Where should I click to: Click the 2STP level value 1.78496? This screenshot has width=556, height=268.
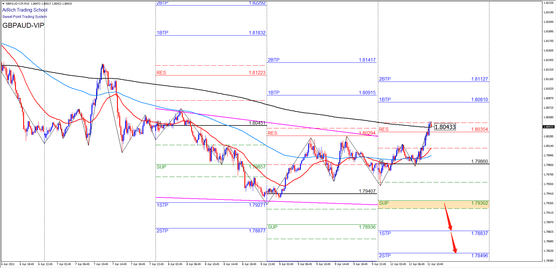click(479, 256)
